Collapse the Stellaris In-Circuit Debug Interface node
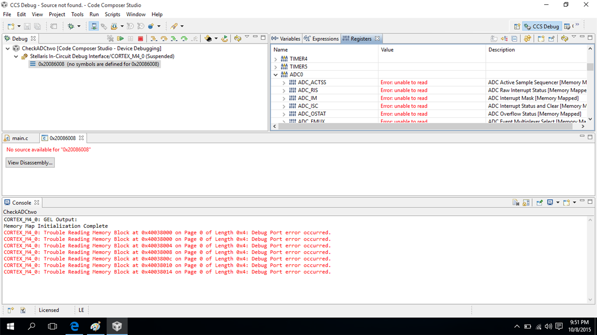 16,56
